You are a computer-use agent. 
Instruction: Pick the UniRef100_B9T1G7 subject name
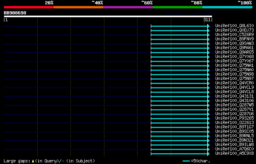click(x=234, y=127)
